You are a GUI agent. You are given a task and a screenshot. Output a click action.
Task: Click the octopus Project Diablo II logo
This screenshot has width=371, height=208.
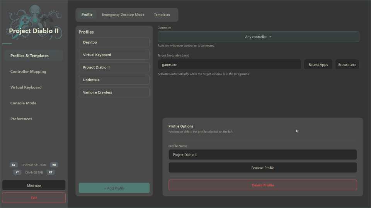pyautogui.click(x=34, y=23)
